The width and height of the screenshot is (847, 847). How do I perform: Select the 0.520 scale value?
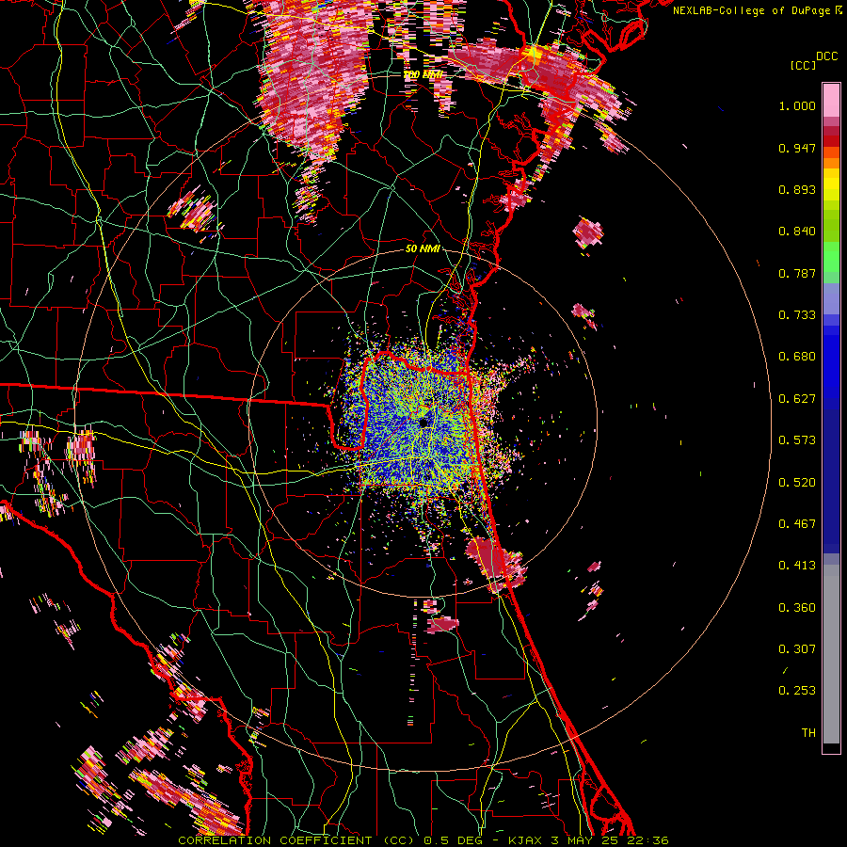click(797, 483)
